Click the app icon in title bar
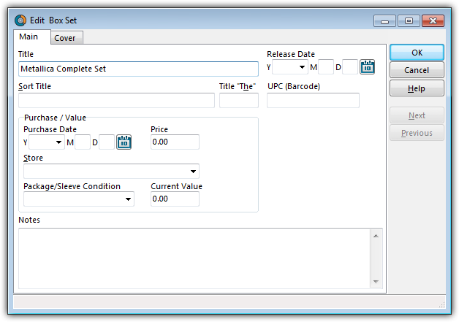459x322 pixels. [x=20, y=20]
